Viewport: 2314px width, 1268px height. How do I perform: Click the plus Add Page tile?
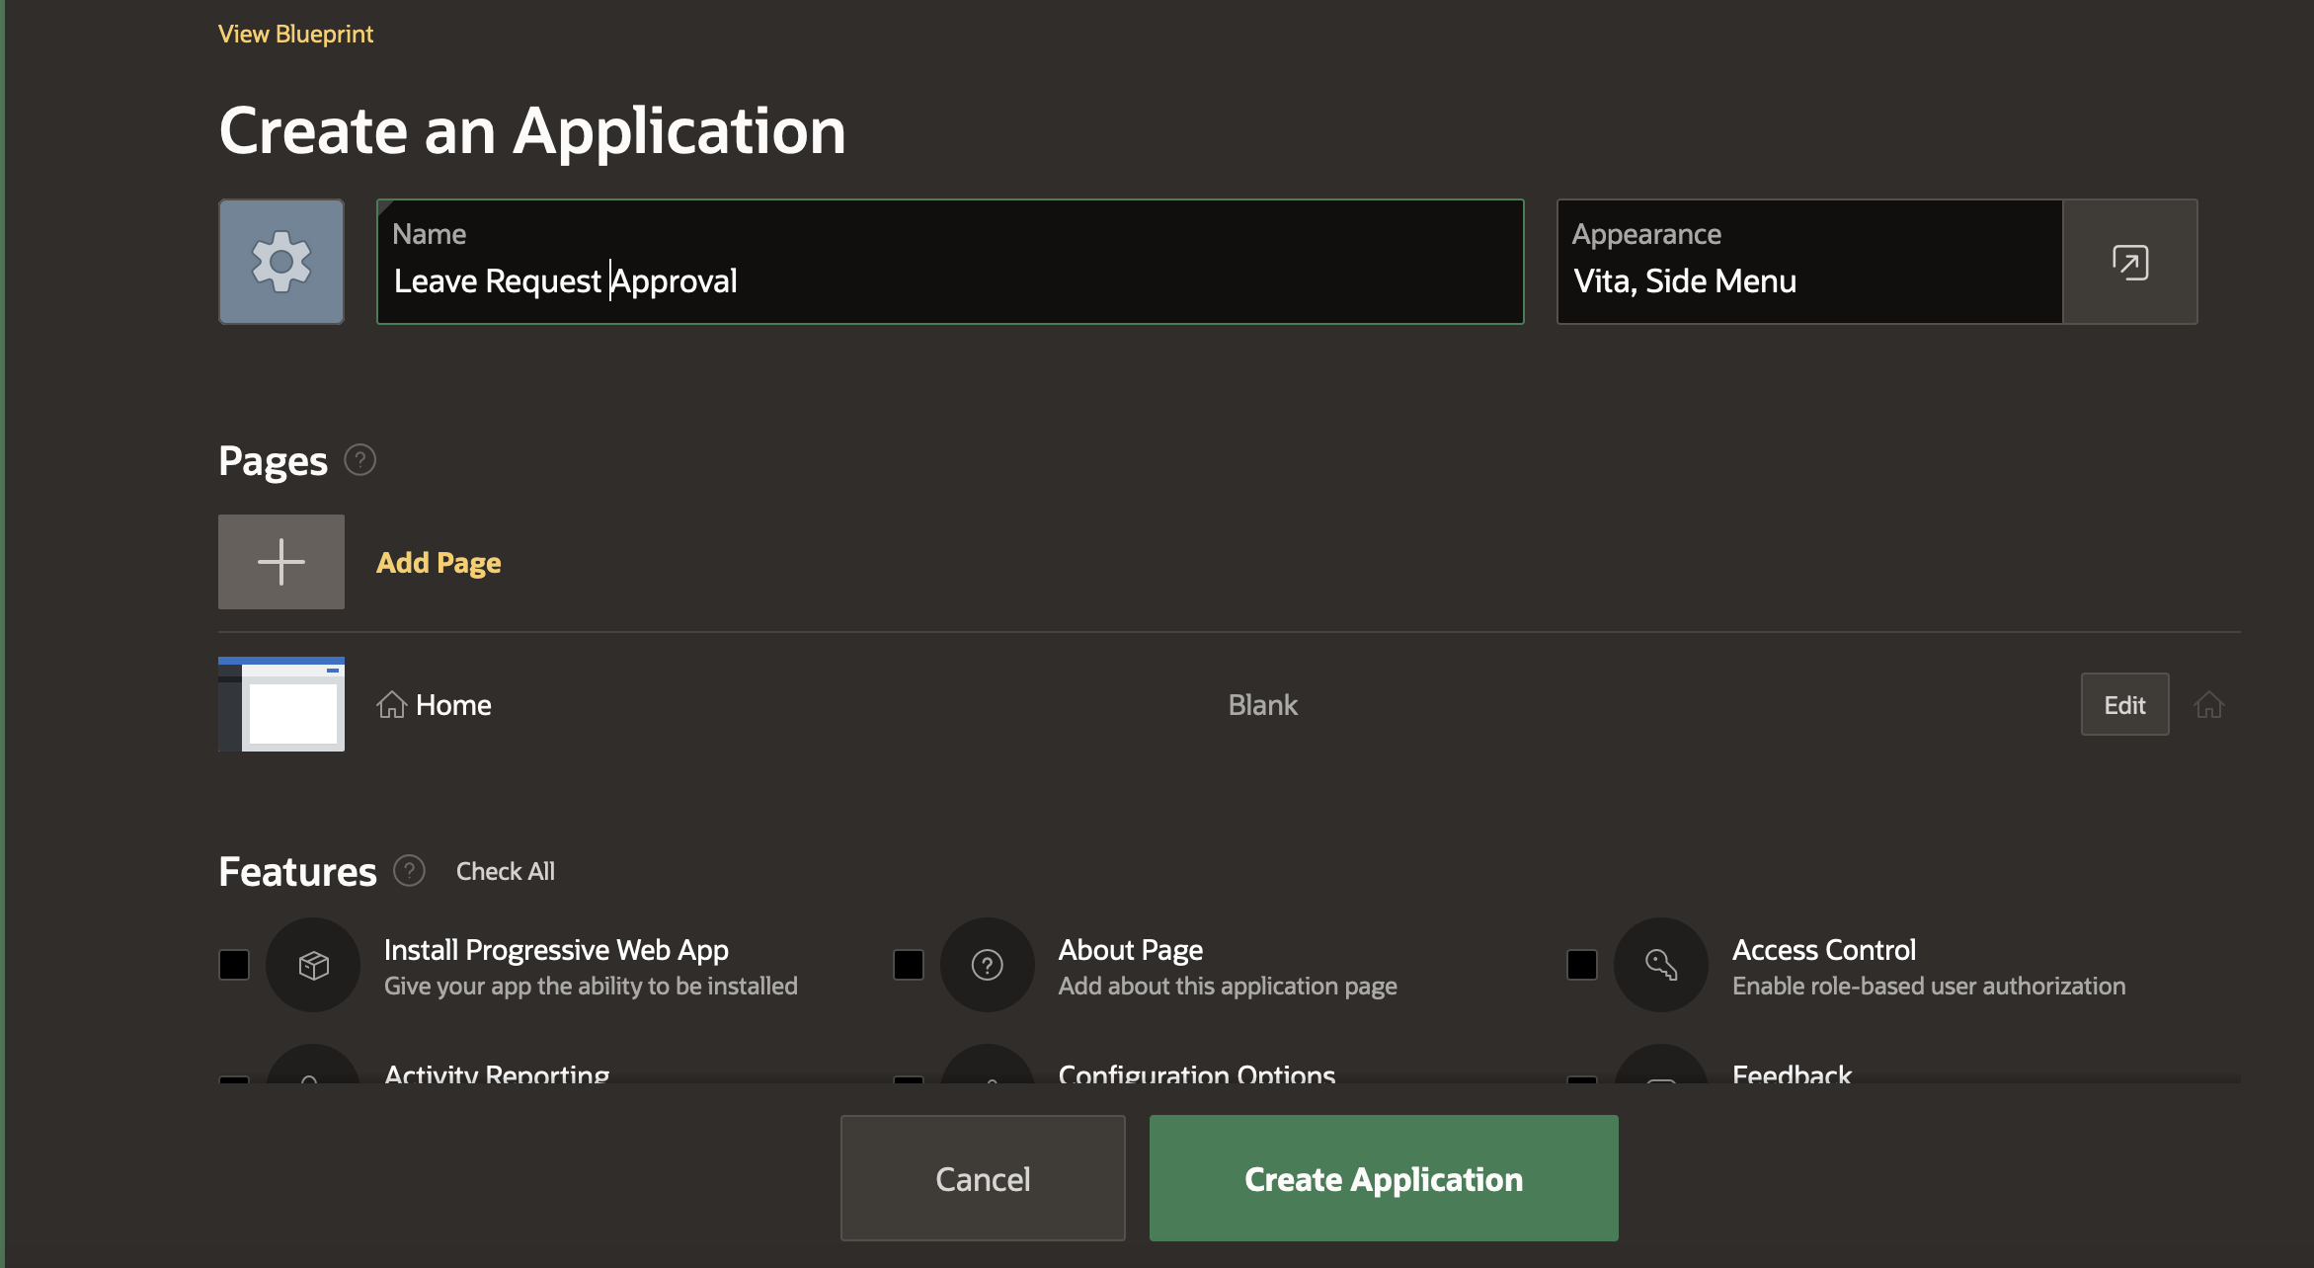(281, 562)
